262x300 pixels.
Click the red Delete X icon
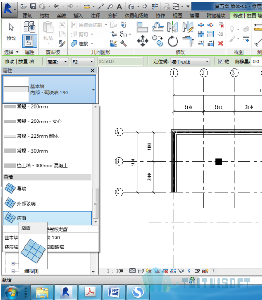point(220,43)
